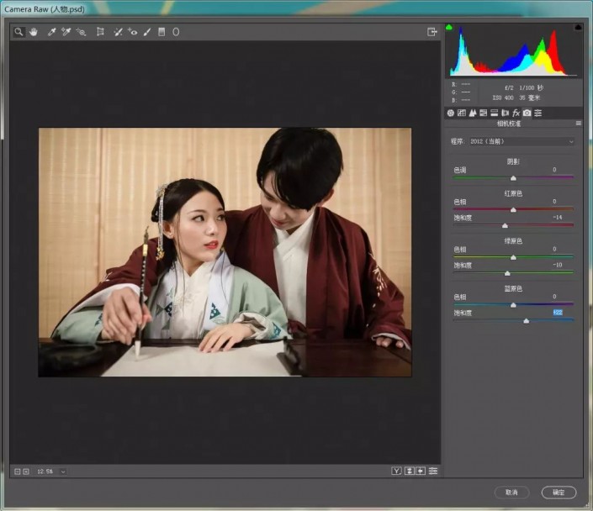Select the Hand tool
This screenshot has width=593, height=511.
click(x=34, y=32)
